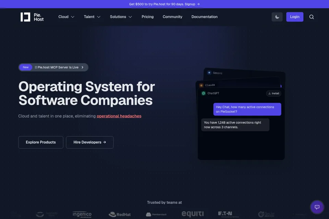Click the '1,248 active connections' reply bubble

point(235,125)
